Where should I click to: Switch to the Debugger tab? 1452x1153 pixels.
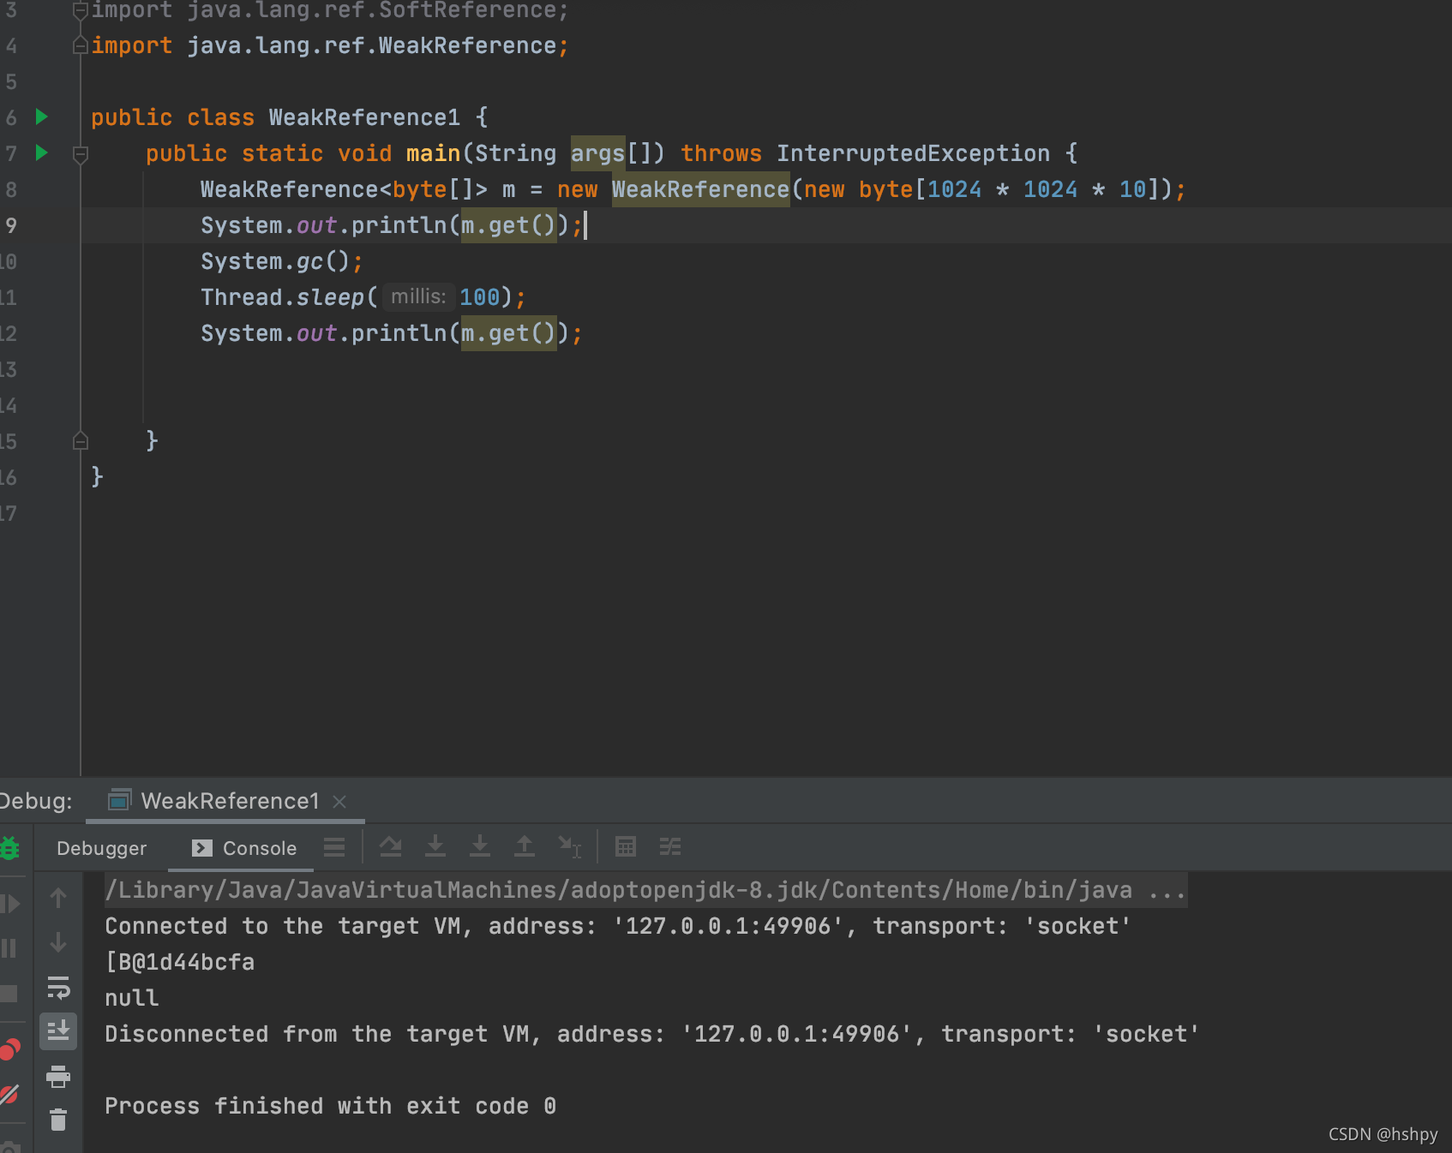tap(101, 848)
